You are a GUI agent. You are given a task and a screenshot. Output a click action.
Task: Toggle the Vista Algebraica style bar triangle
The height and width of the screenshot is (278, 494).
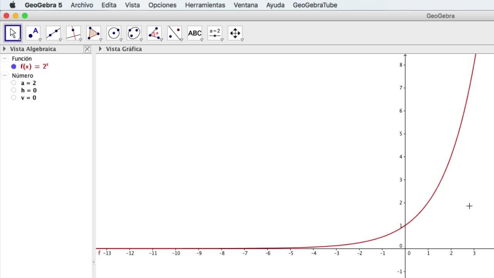click(x=4, y=49)
